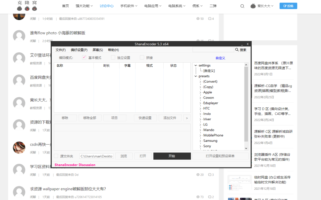Expand the (Copy) preset folder
The width and height of the screenshot is (321, 200).
click(200, 87)
